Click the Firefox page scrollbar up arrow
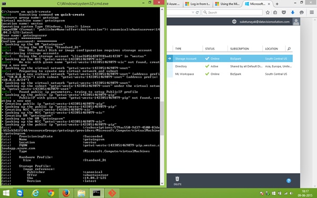Image resolution: width=317 pixels, height=198 pixels. (x=315, y=20)
